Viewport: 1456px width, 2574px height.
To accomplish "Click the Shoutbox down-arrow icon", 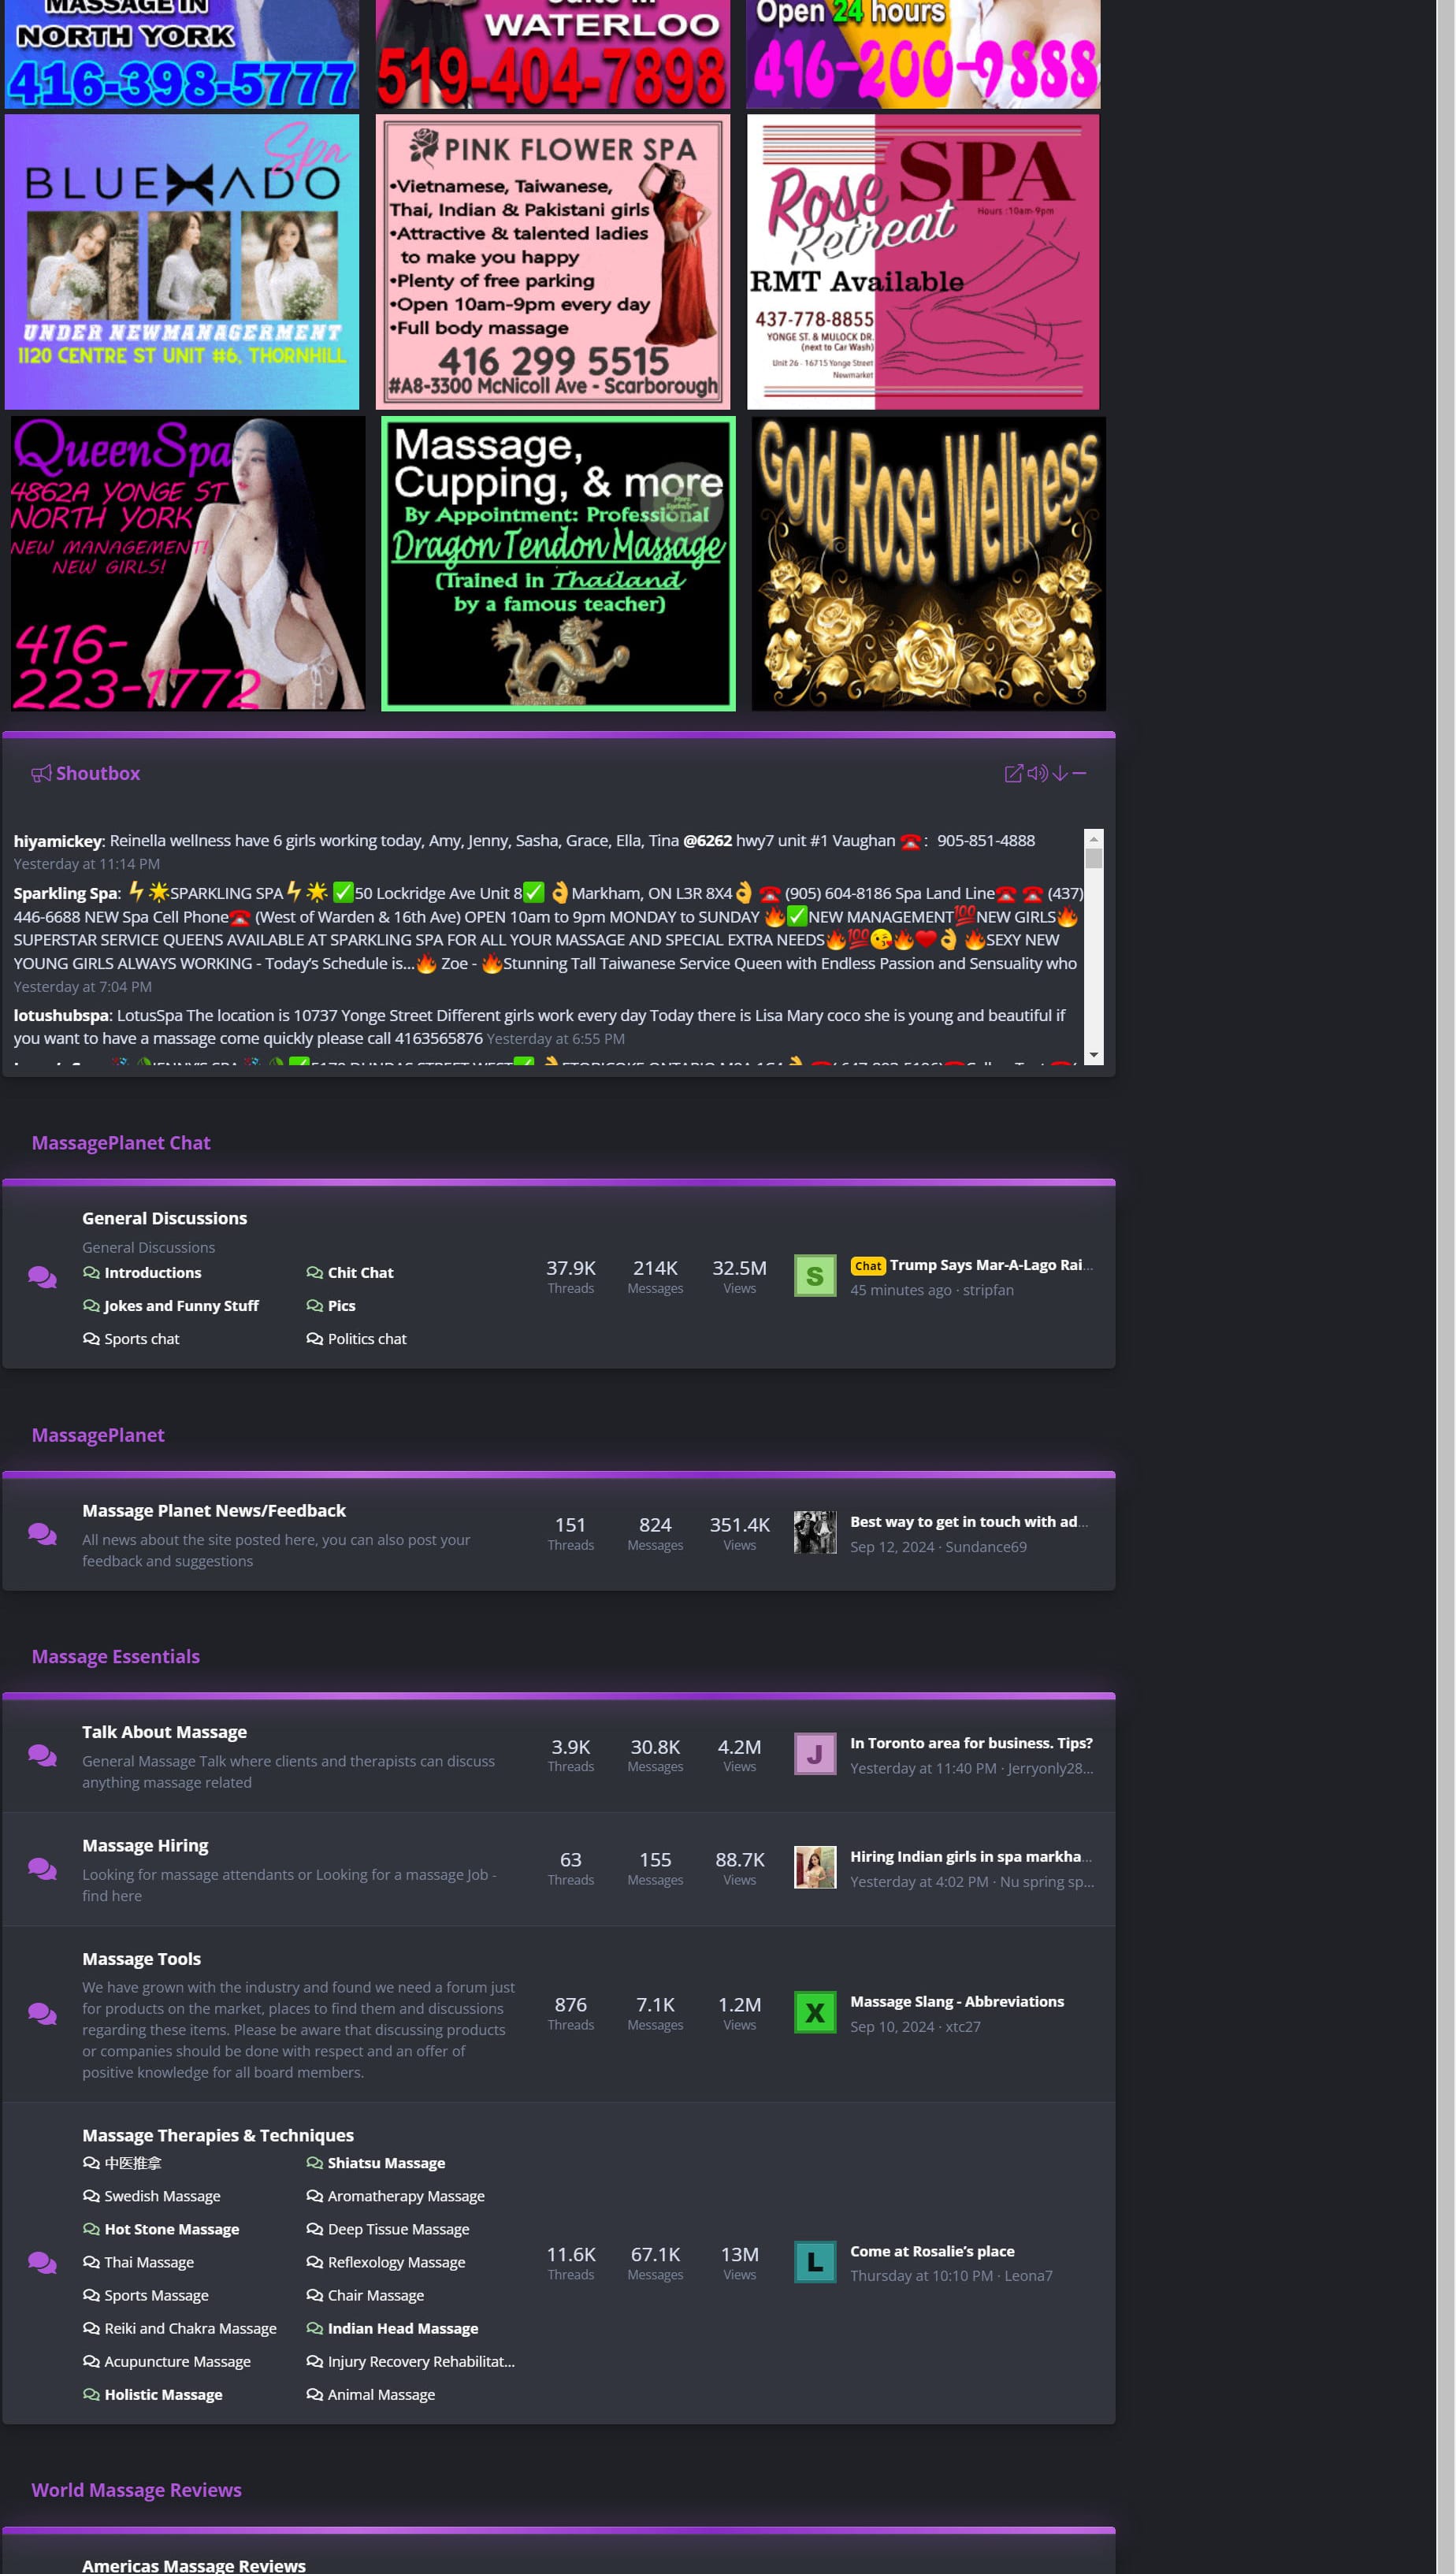I will point(1059,773).
